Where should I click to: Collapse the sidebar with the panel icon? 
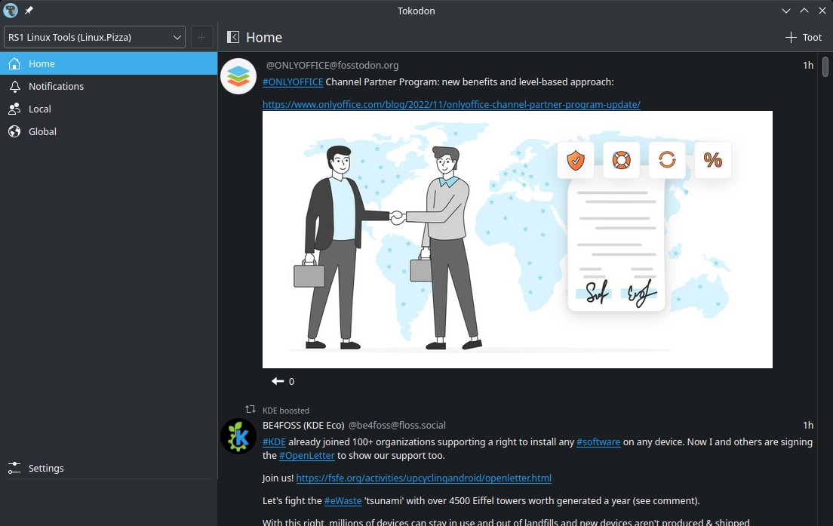[232, 37]
